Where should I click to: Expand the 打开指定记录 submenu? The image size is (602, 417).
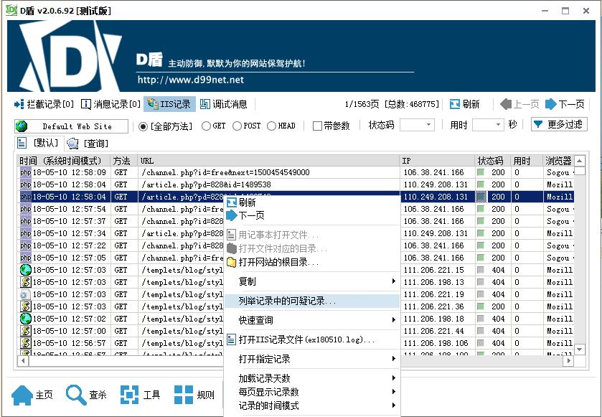311,359
